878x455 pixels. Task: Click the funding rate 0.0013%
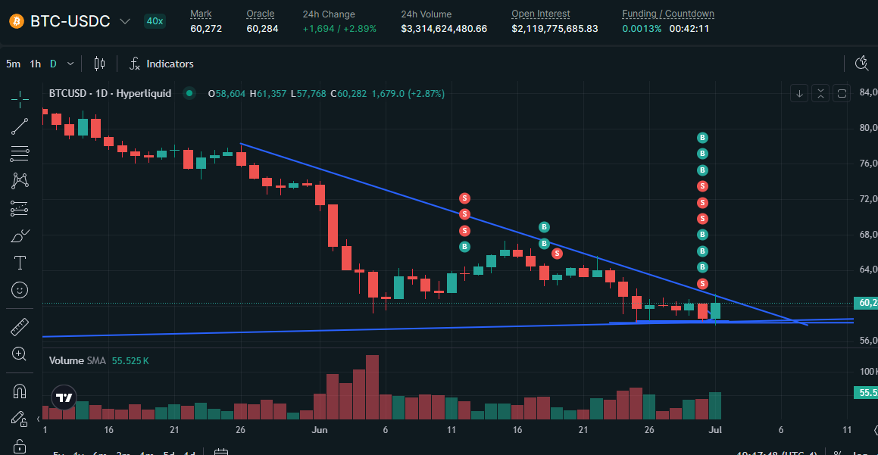[642, 29]
